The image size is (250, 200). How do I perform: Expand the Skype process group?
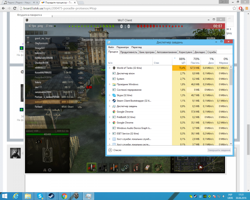click(x=109, y=95)
